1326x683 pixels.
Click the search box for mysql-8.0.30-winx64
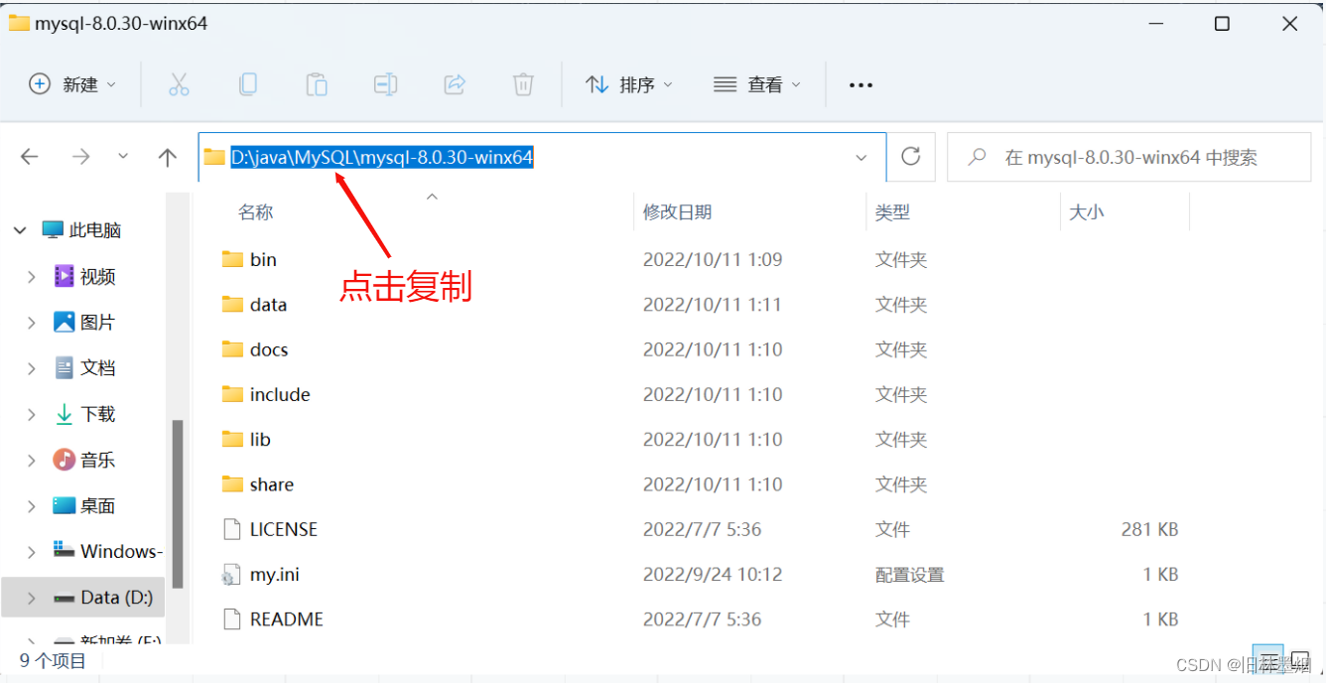click(x=1129, y=157)
